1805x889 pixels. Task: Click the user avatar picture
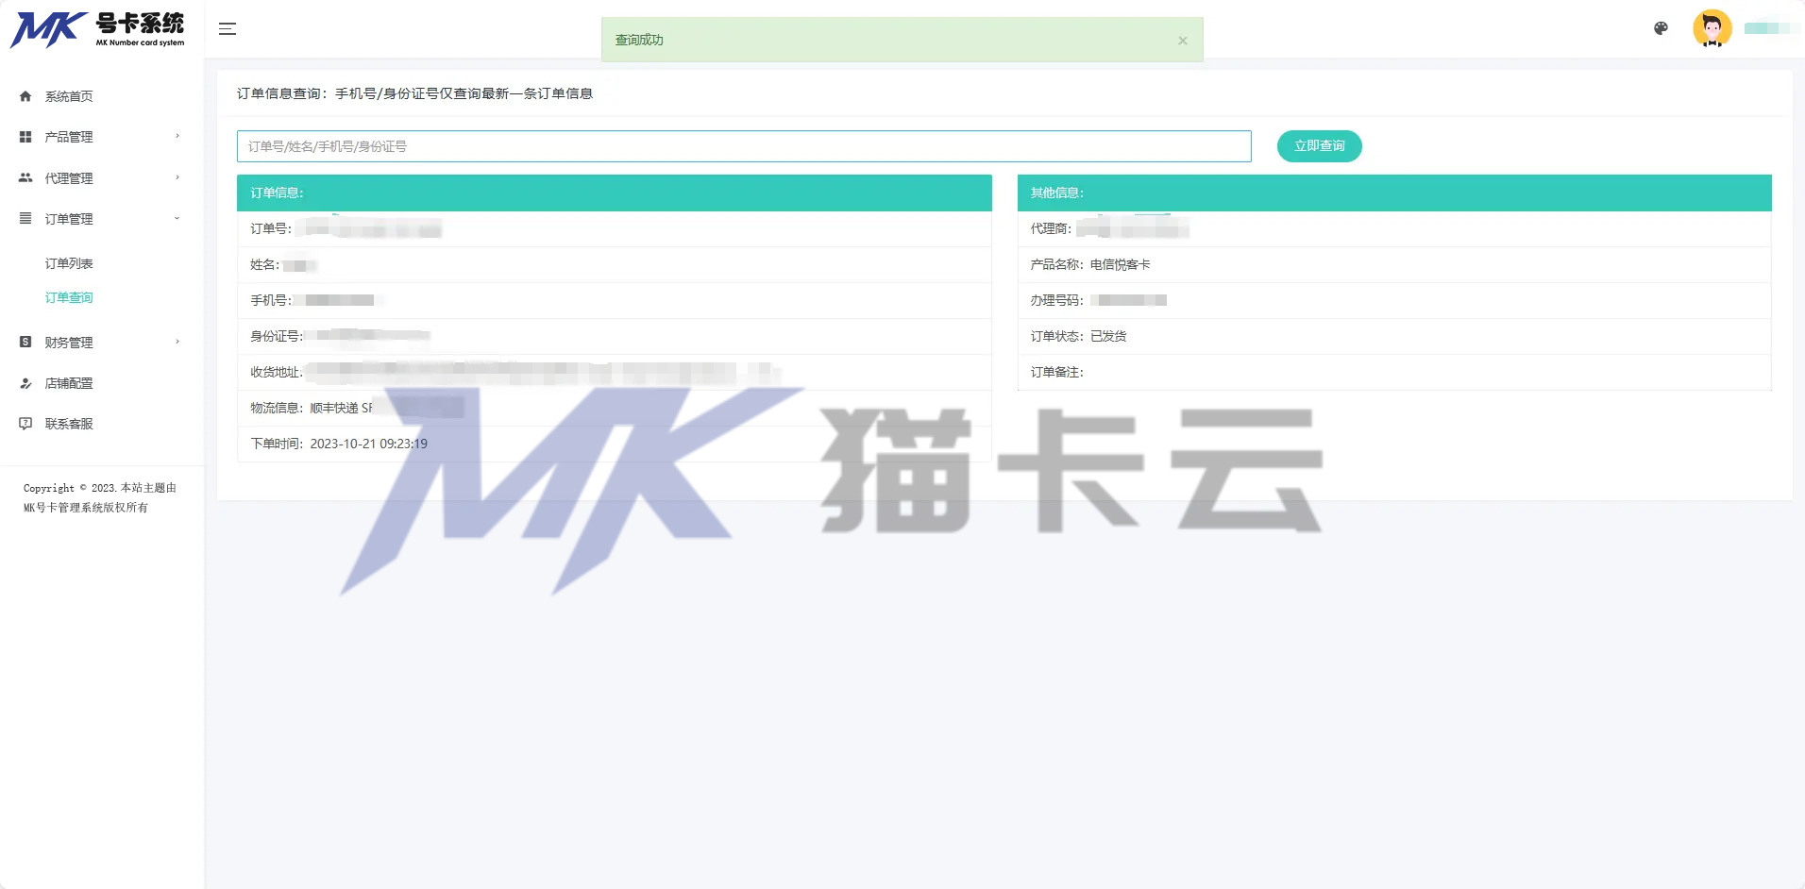(x=1712, y=28)
